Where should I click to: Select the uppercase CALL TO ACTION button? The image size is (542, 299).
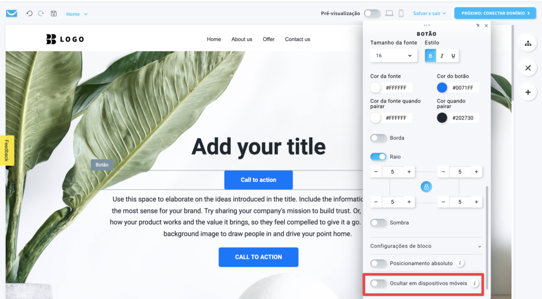(258, 257)
